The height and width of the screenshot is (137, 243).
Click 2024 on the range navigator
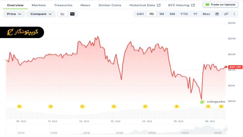coord(185,133)
